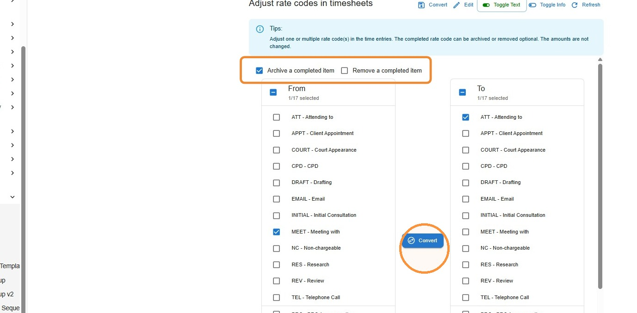The image size is (637, 313).
Task: Check ATT - Attending to in From list
Action: pos(277,117)
